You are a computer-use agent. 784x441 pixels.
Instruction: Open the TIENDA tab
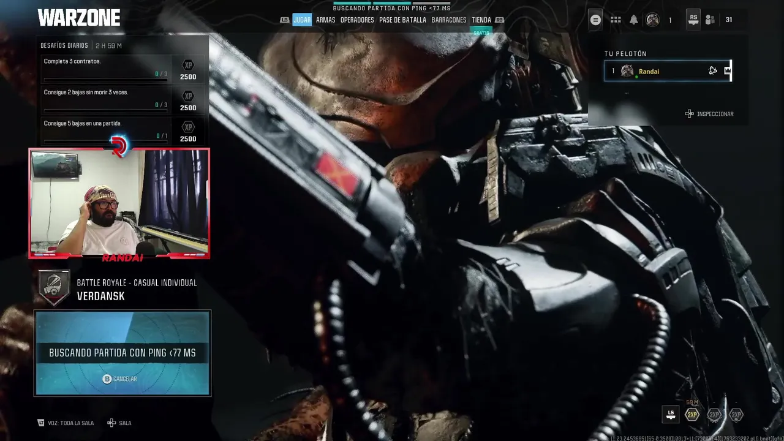pos(481,20)
